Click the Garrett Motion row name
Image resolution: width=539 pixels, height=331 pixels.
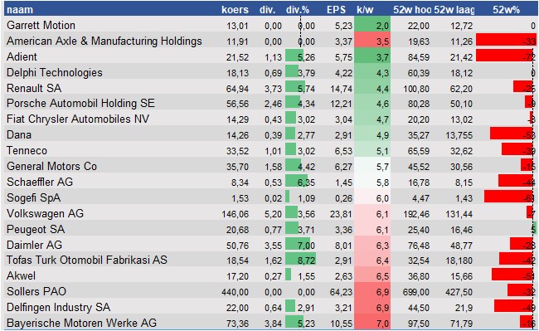(x=41, y=26)
